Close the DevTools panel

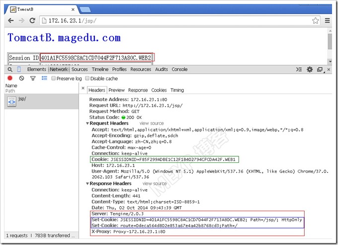pos(329,69)
